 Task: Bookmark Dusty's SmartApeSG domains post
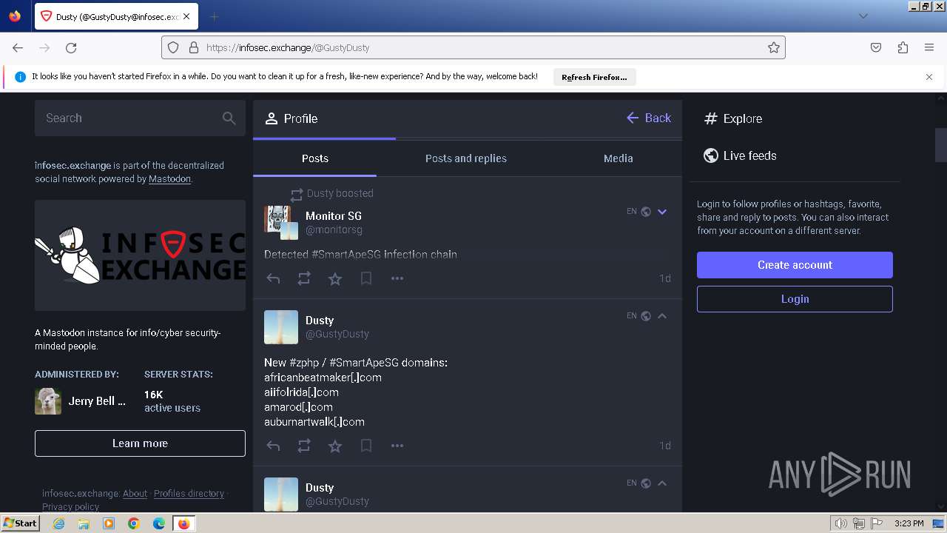tap(366, 446)
